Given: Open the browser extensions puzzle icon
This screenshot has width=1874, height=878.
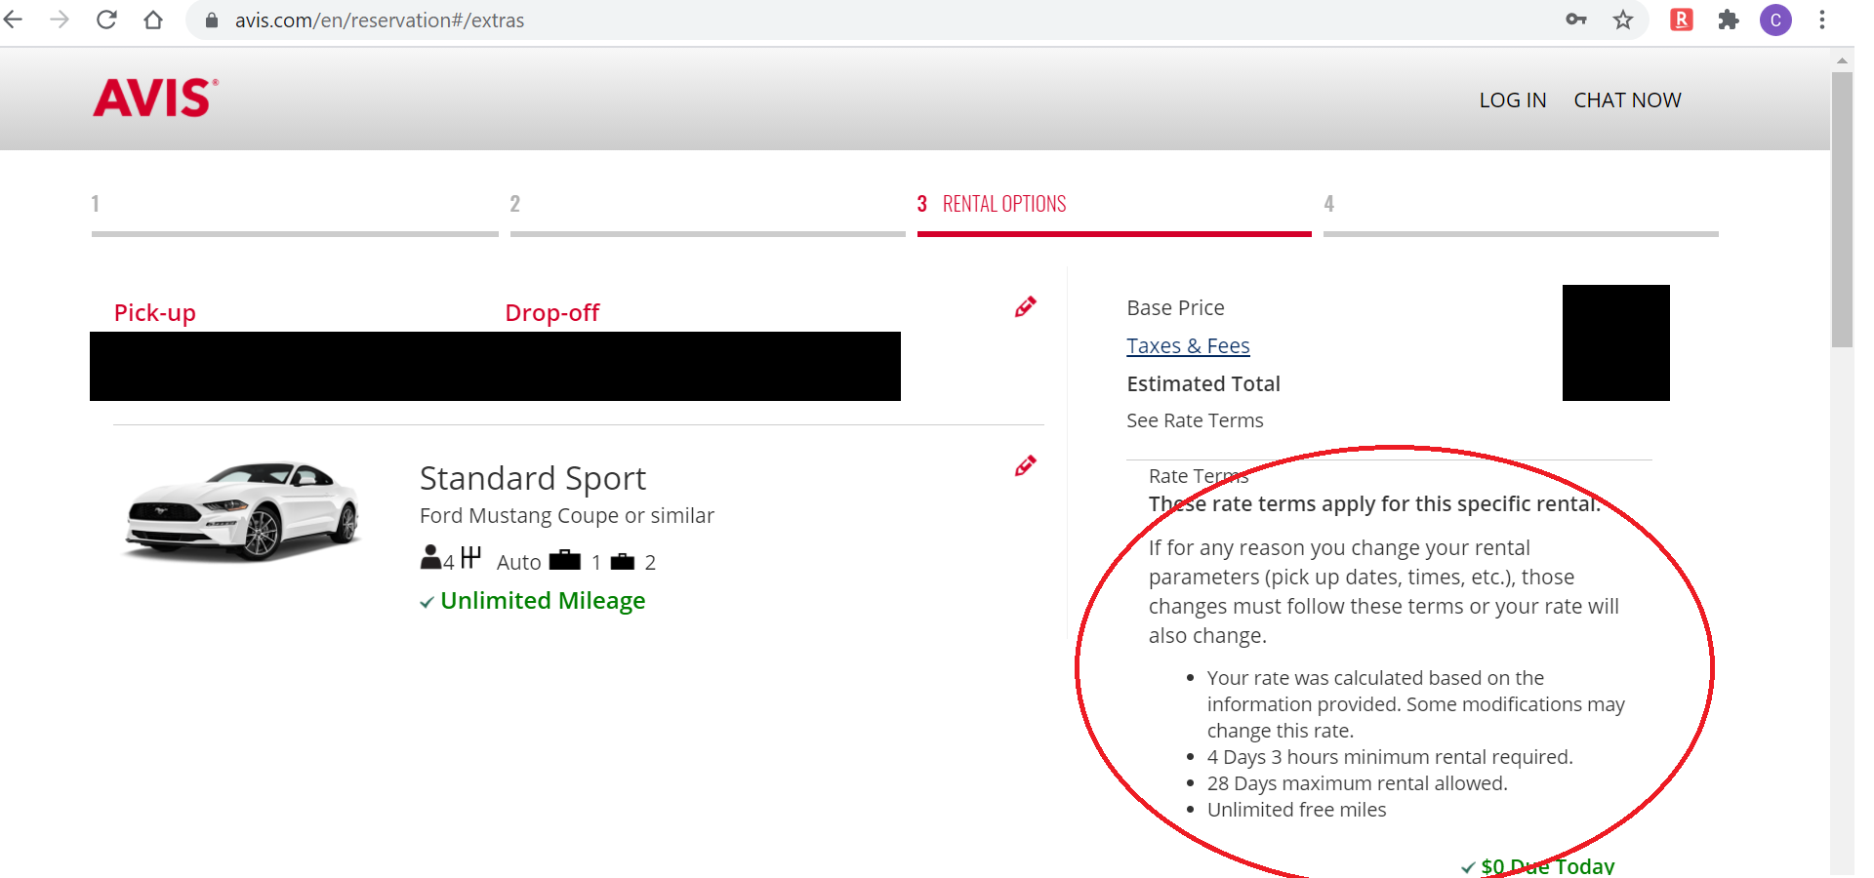Looking at the screenshot, I should 1729,20.
